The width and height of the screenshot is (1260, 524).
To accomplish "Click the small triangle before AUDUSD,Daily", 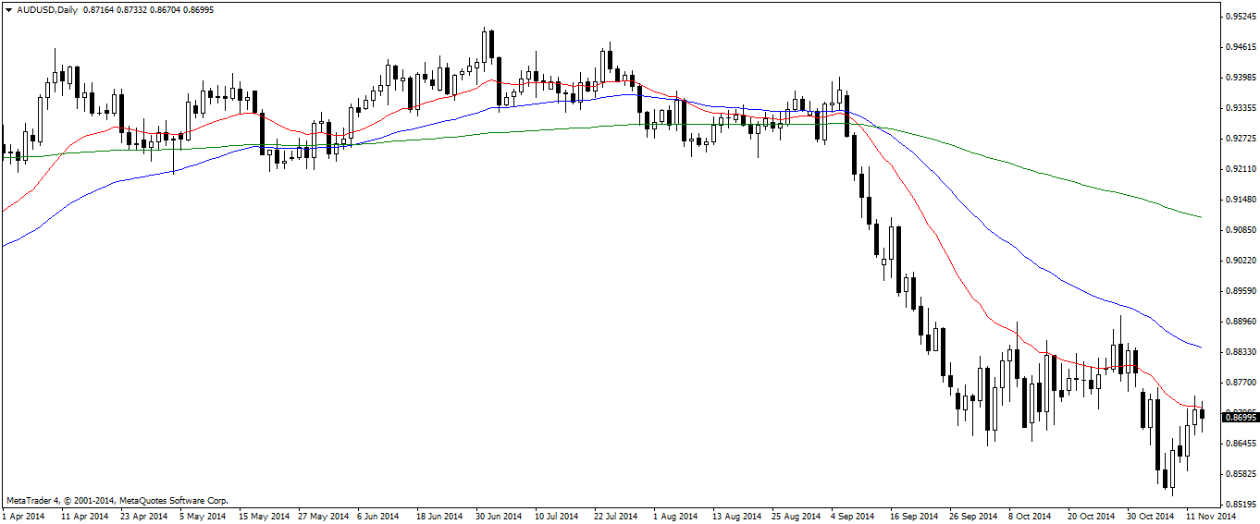I will click(7, 8).
